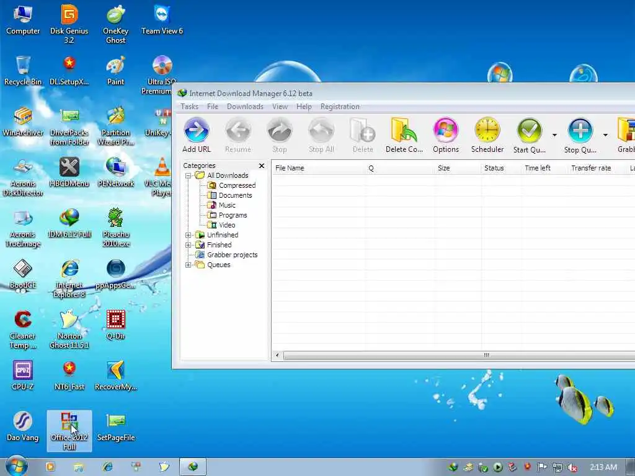Image resolution: width=635 pixels, height=476 pixels.
Task: Open the Downloads menu
Action: point(245,107)
